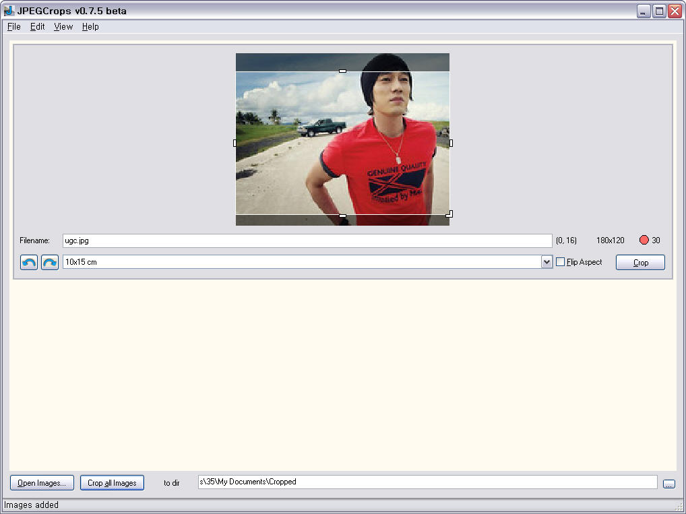Viewport: 686px width, 514px height.
Task: Click the right-edge crop handle
Action: (x=451, y=143)
